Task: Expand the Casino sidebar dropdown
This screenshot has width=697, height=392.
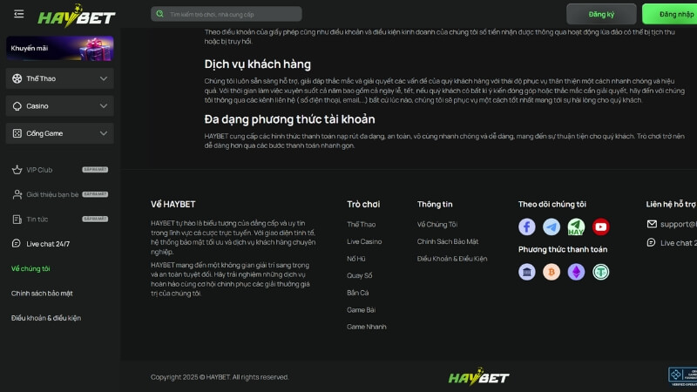Action: 59,106
